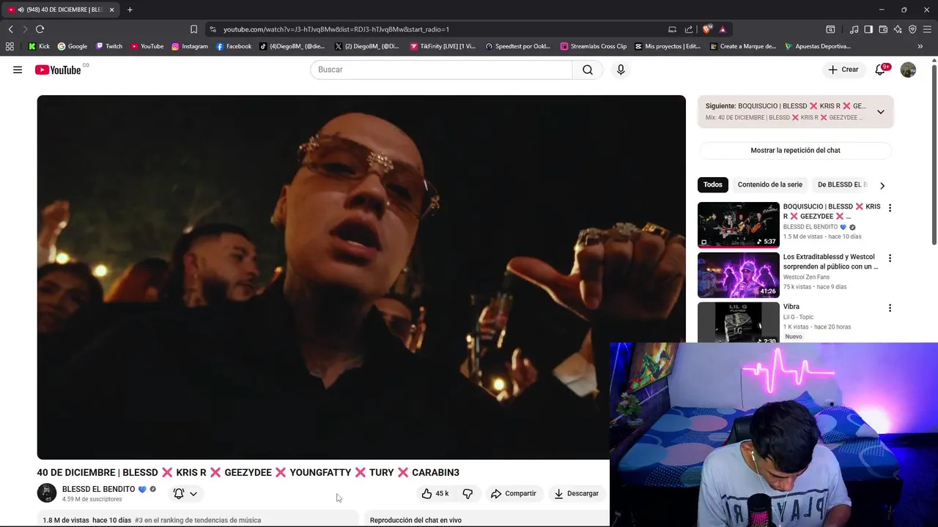Click the page vertical scrollbar

click(934, 154)
